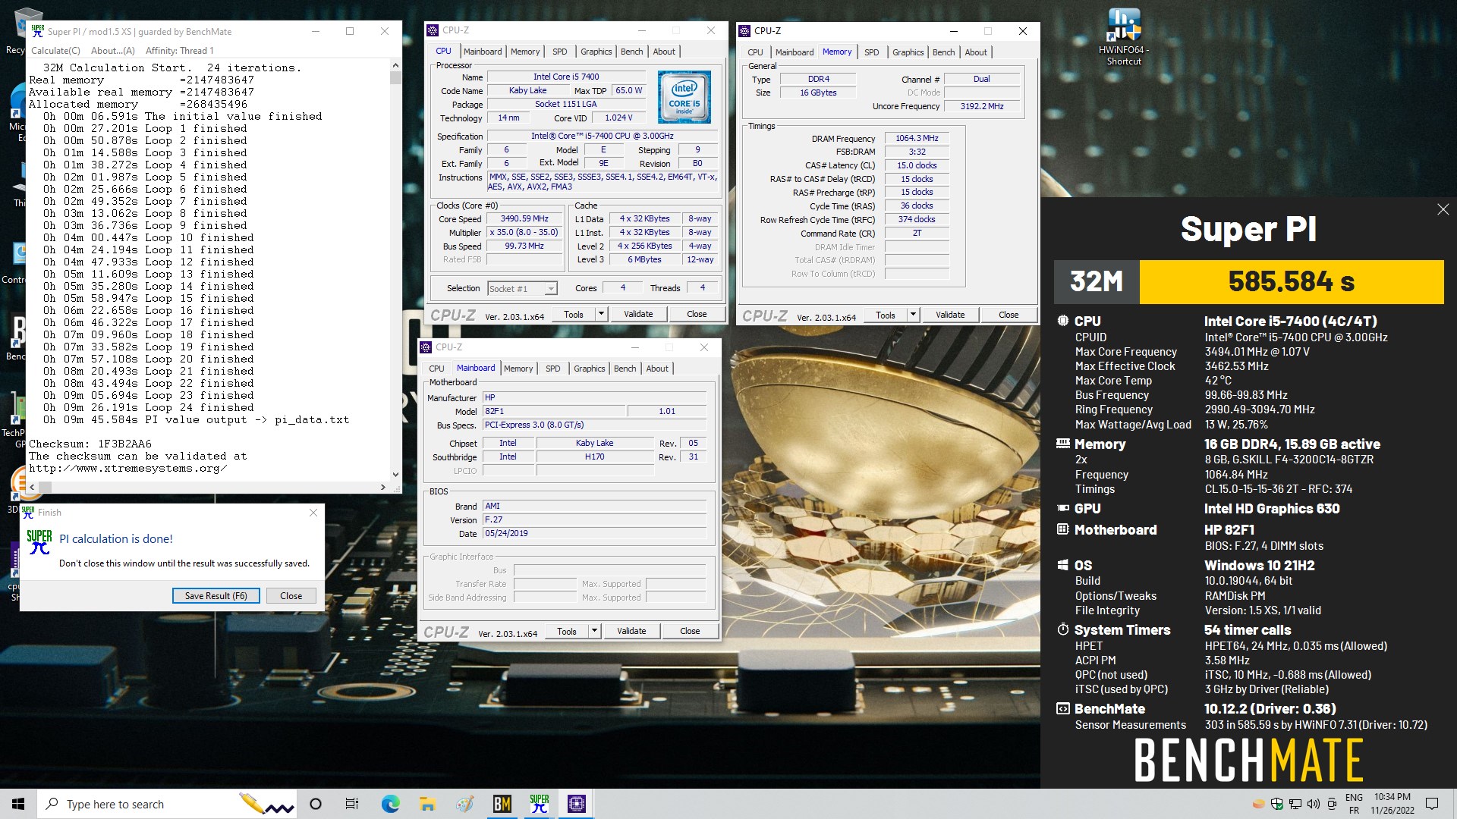Click the Intel Core i5 logo in CPU-Z
This screenshot has height=819, width=1457.
pyautogui.click(x=684, y=97)
